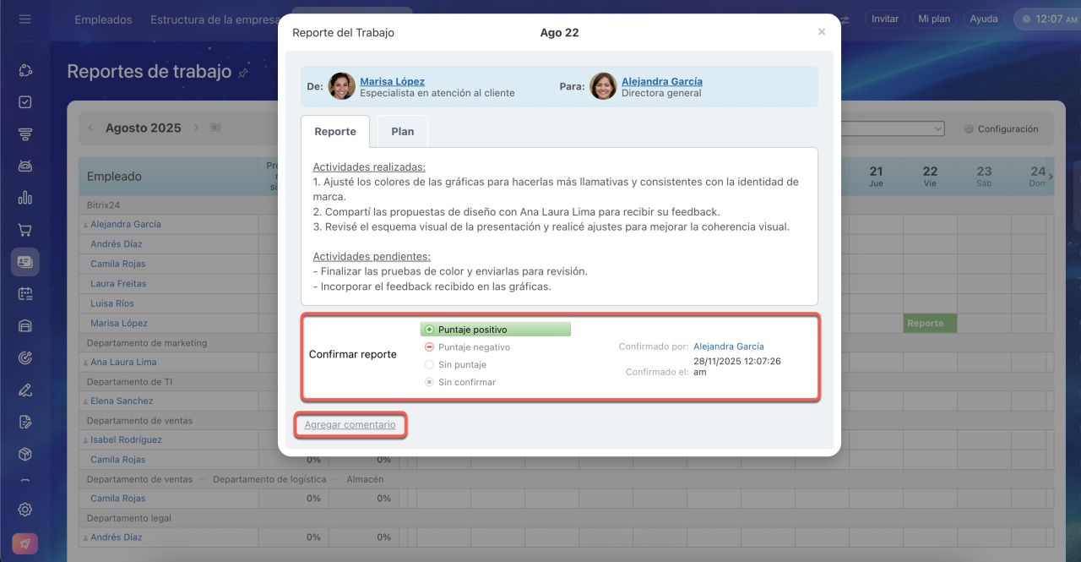
Task: Click the settings gear at sidebar bottom
Action: point(24,509)
